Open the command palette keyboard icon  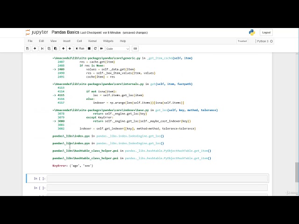pos(135,49)
